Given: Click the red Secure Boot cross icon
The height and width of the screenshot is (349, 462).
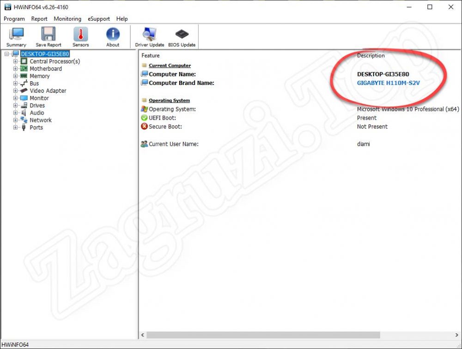Looking at the screenshot, I should click(144, 126).
